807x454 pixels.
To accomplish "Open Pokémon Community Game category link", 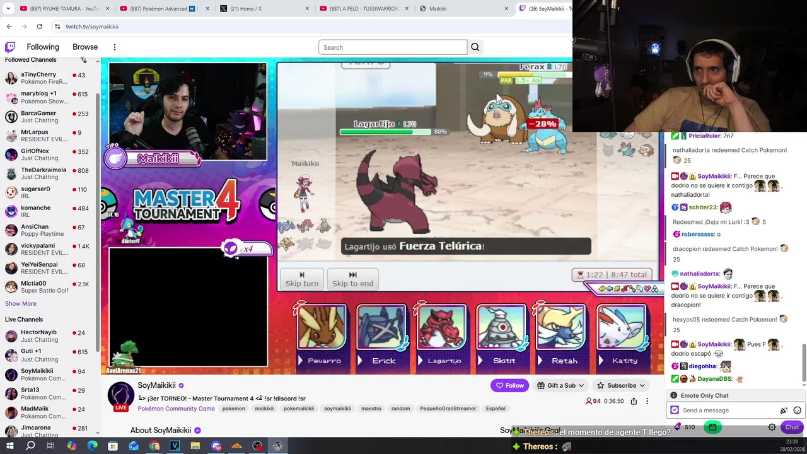I will point(176,409).
